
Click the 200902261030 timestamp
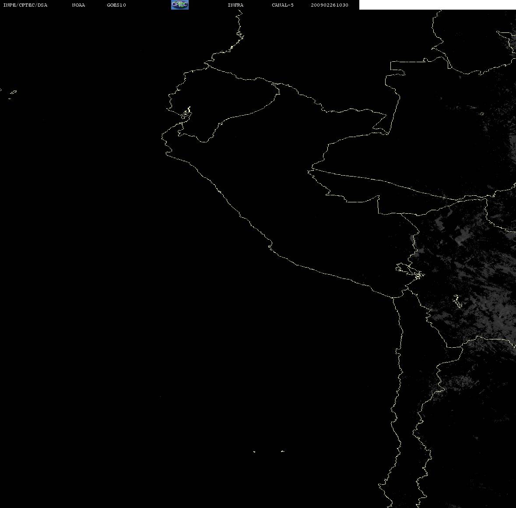click(330, 5)
